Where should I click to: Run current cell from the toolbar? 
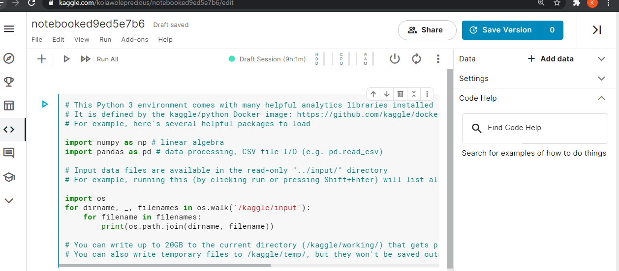pos(66,59)
